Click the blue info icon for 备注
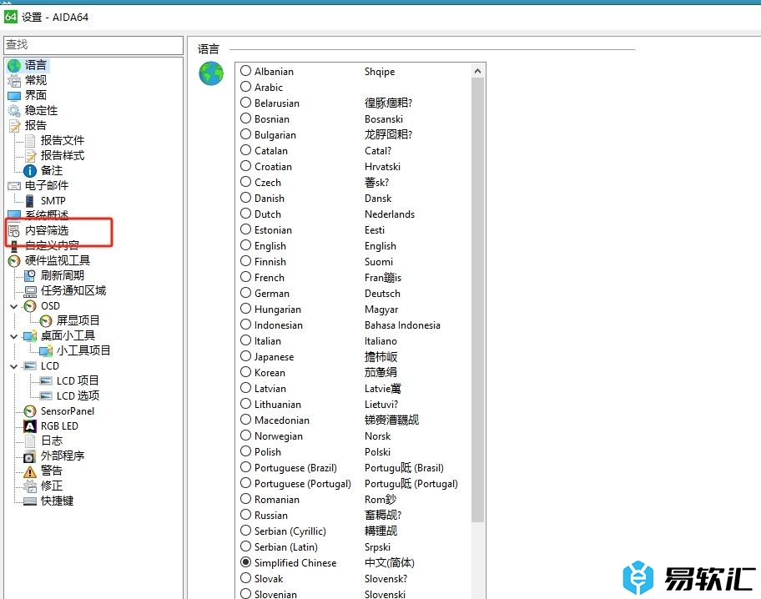Viewport: 761px width, 599px height. pyautogui.click(x=30, y=171)
